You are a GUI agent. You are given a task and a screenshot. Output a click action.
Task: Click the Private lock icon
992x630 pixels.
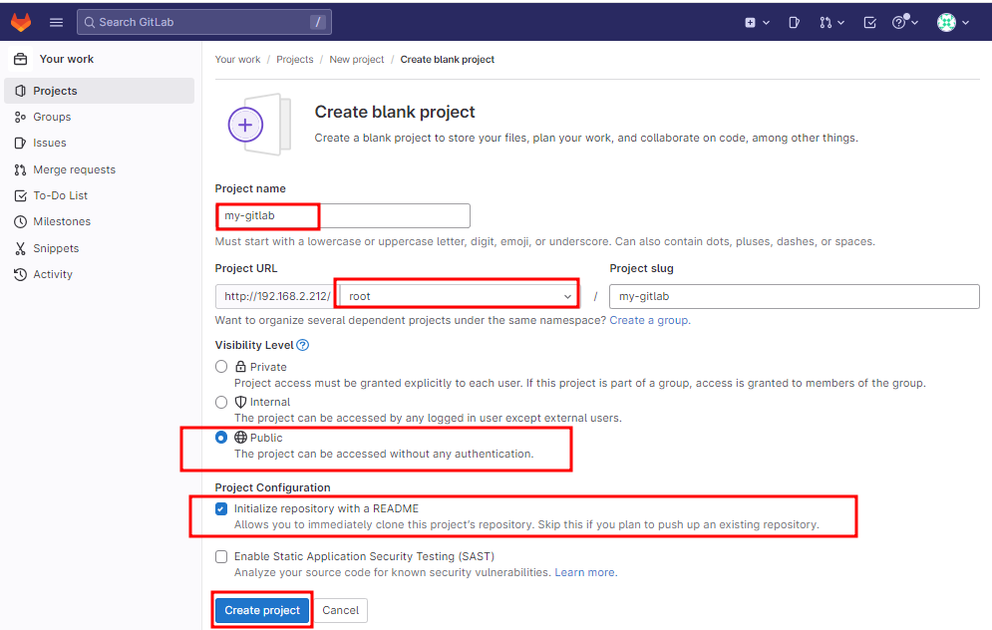pos(240,366)
